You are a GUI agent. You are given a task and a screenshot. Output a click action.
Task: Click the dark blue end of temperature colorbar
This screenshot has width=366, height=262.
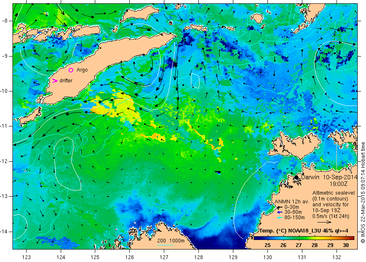[x=256, y=238]
